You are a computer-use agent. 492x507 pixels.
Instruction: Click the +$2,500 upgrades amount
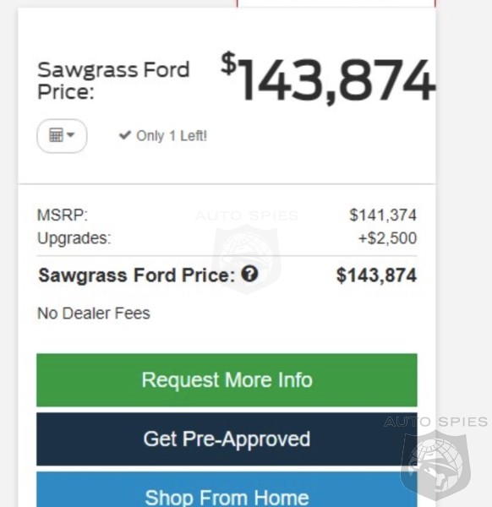point(387,238)
